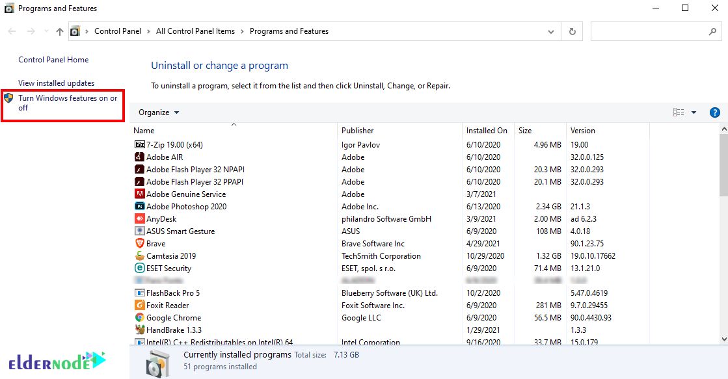Screen dimensions: 728x379
Task: Go to Control Panel Home
Action: tap(53, 59)
